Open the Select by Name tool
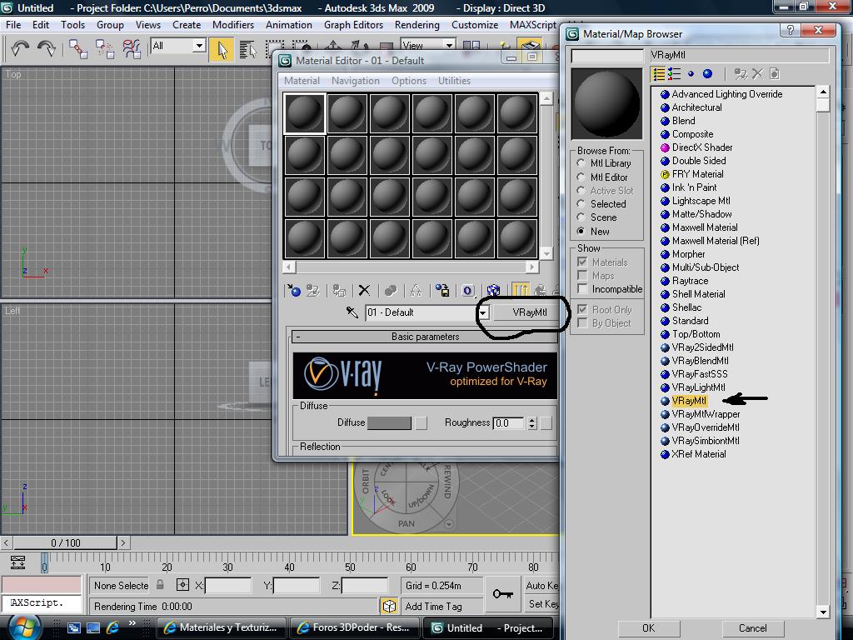This screenshot has width=853, height=640. click(248, 49)
